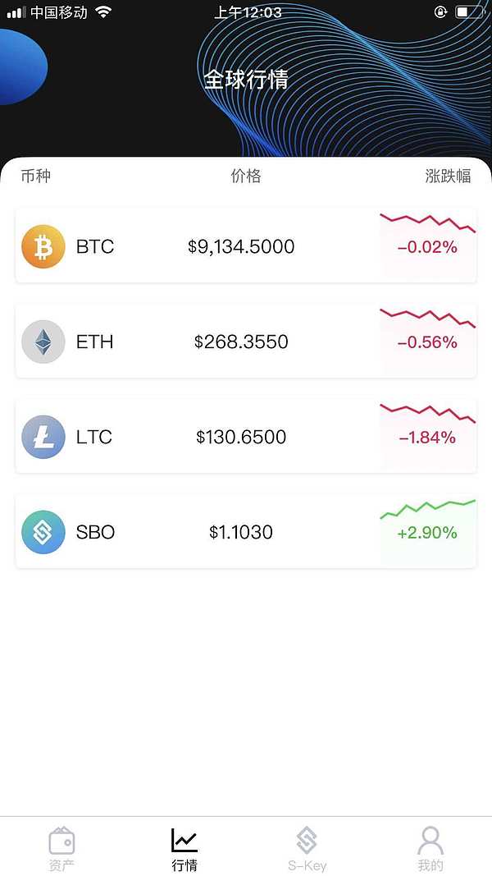Click the 币种 column header
Image resolution: width=492 pixels, height=876 pixels.
[36, 176]
